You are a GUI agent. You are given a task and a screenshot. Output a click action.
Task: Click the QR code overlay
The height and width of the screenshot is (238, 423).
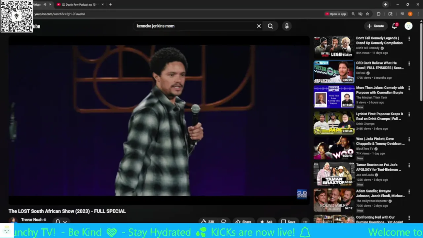17,16
